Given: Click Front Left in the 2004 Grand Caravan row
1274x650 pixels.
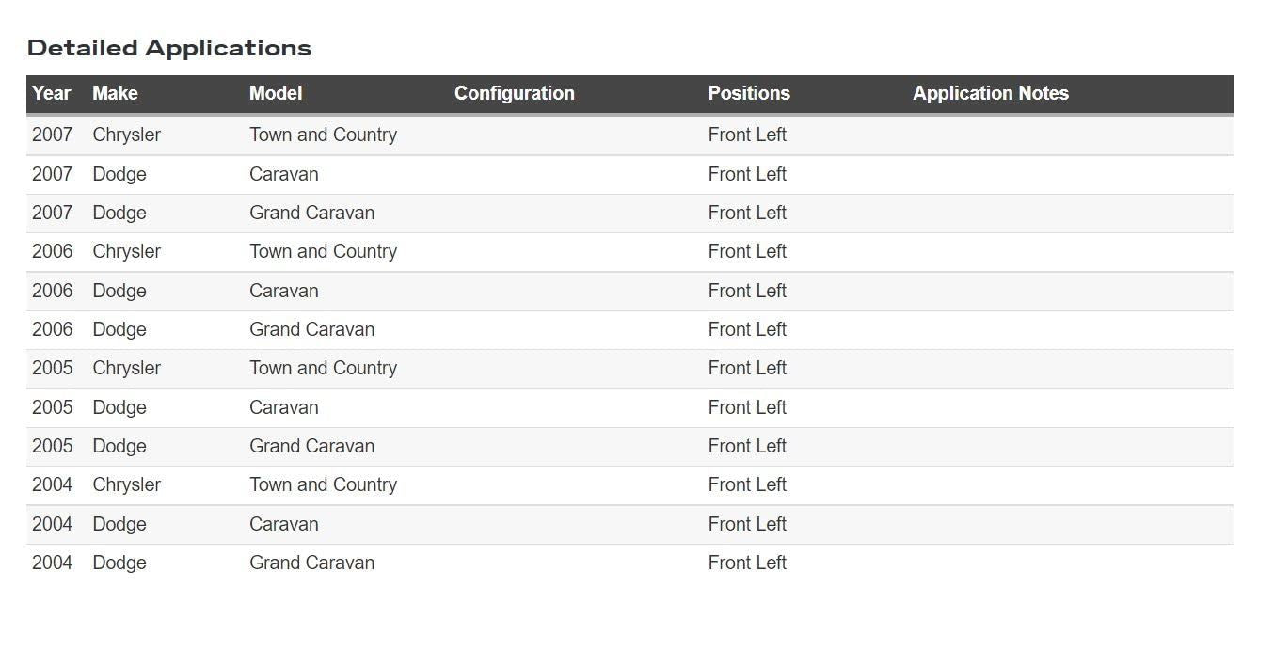Looking at the screenshot, I should (747, 563).
